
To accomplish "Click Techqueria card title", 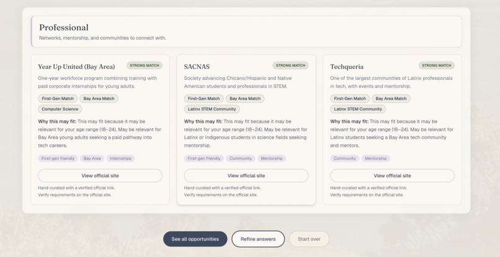I will pos(347,66).
